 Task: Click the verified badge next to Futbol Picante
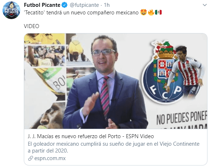point(65,5)
